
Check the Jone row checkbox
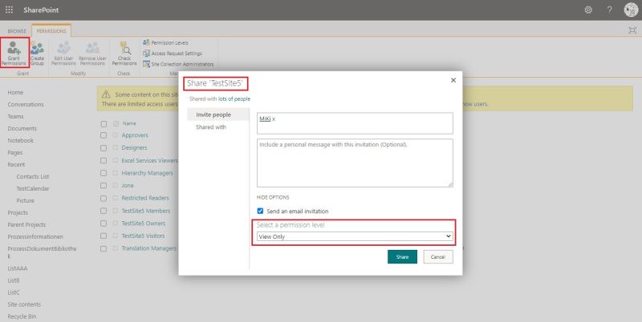click(104, 186)
